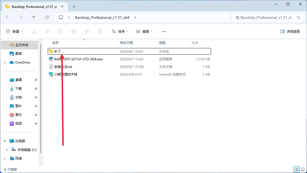Viewport: 307px width, 173px height.
Task: Unpin 音乐 from quick access
Action: pyautogui.click(x=36, y=115)
